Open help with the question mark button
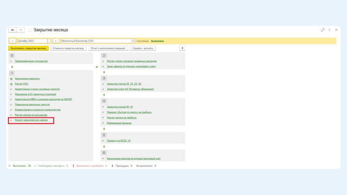This screenshot has width=347, height=195. click(182, 49)
